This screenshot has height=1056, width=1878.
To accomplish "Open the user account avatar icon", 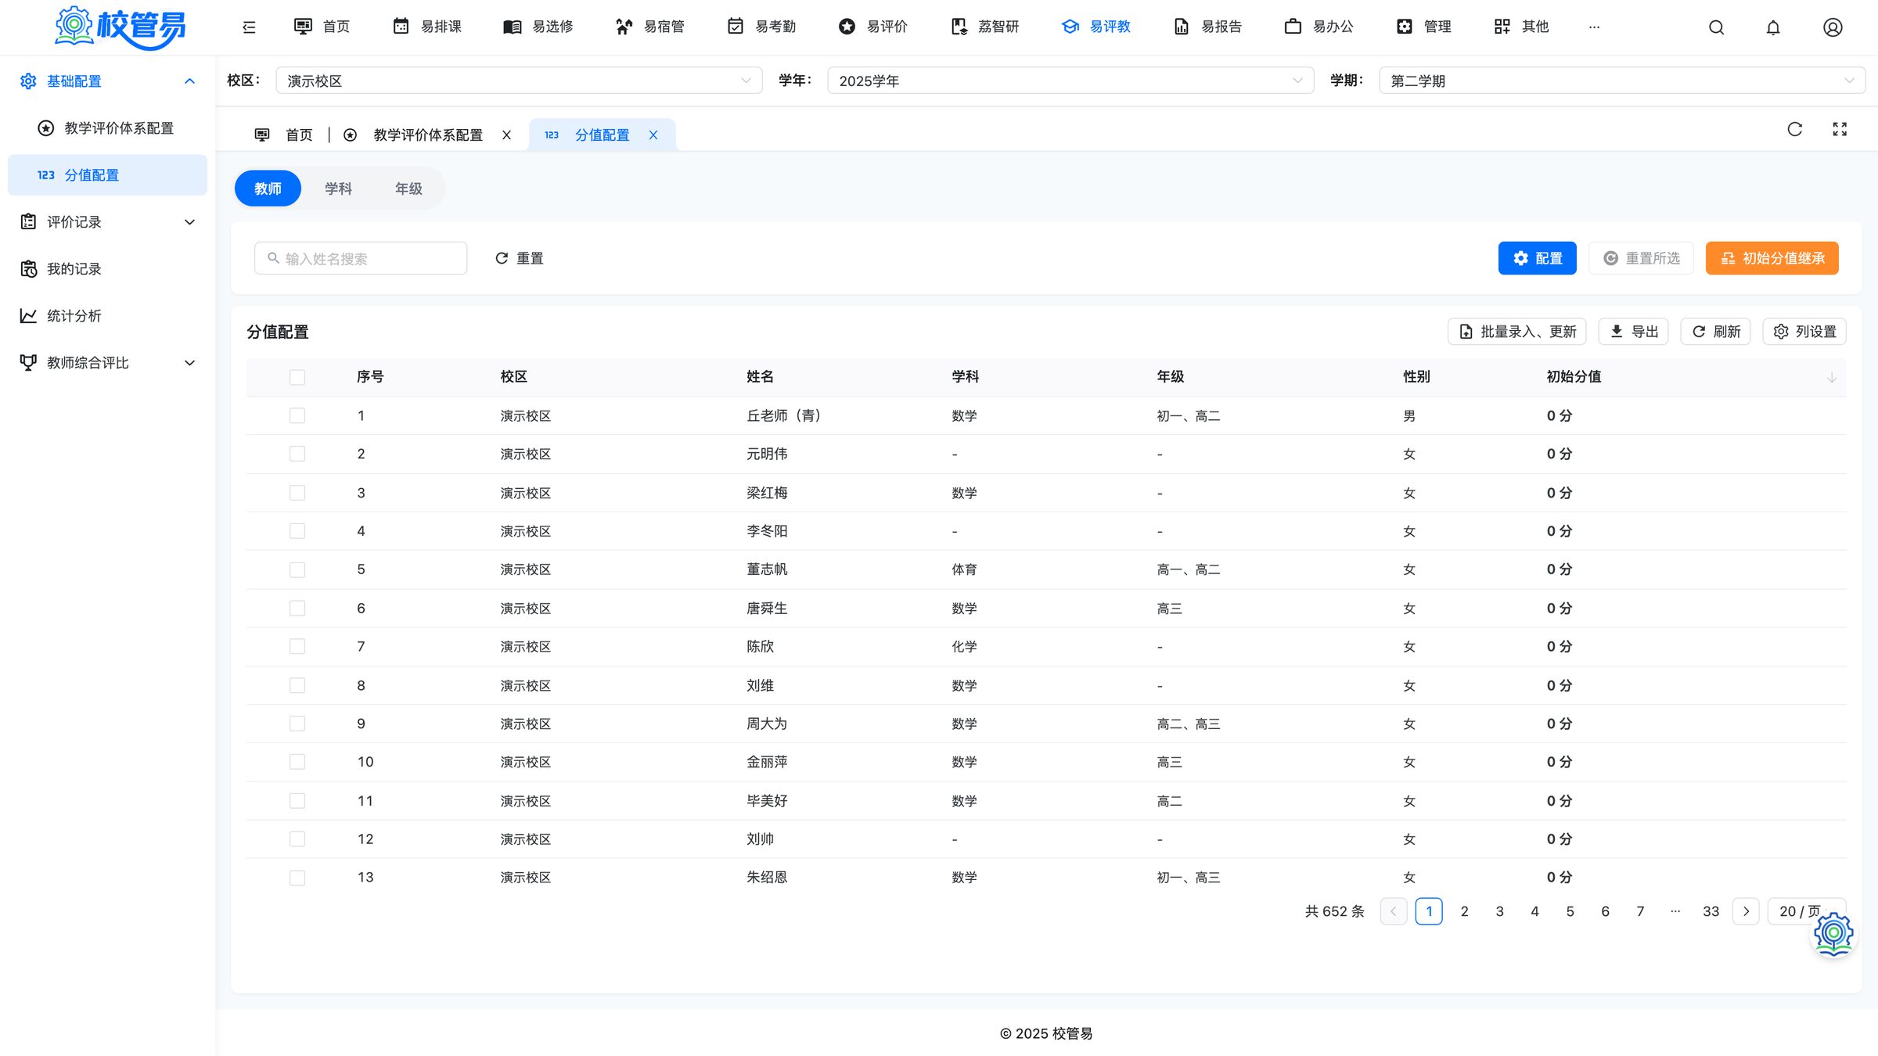I will 1833,27.
